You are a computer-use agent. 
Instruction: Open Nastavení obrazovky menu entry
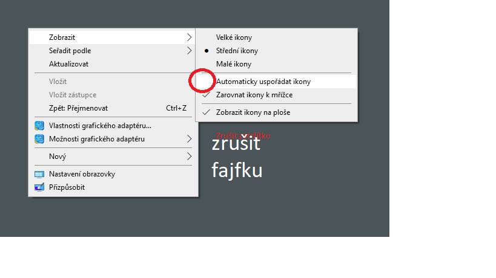click(113, 174)
